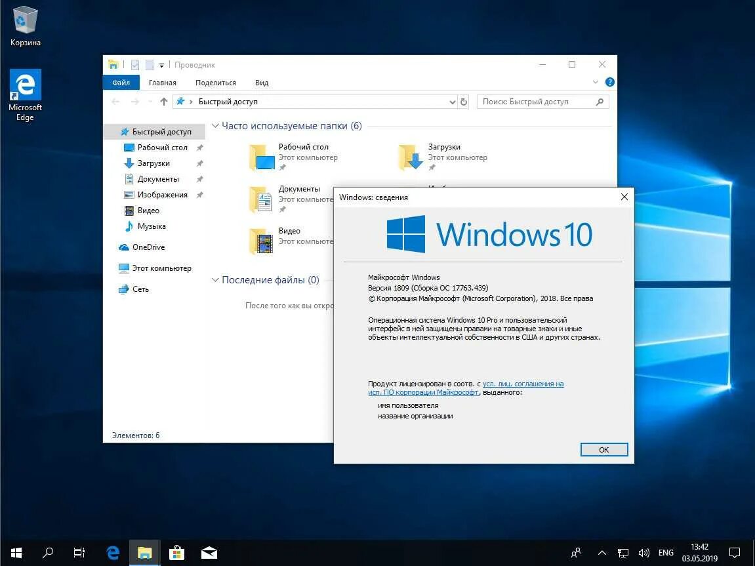Refresh the Explorer folder view

pyautogui.click(x=464, y=102)
